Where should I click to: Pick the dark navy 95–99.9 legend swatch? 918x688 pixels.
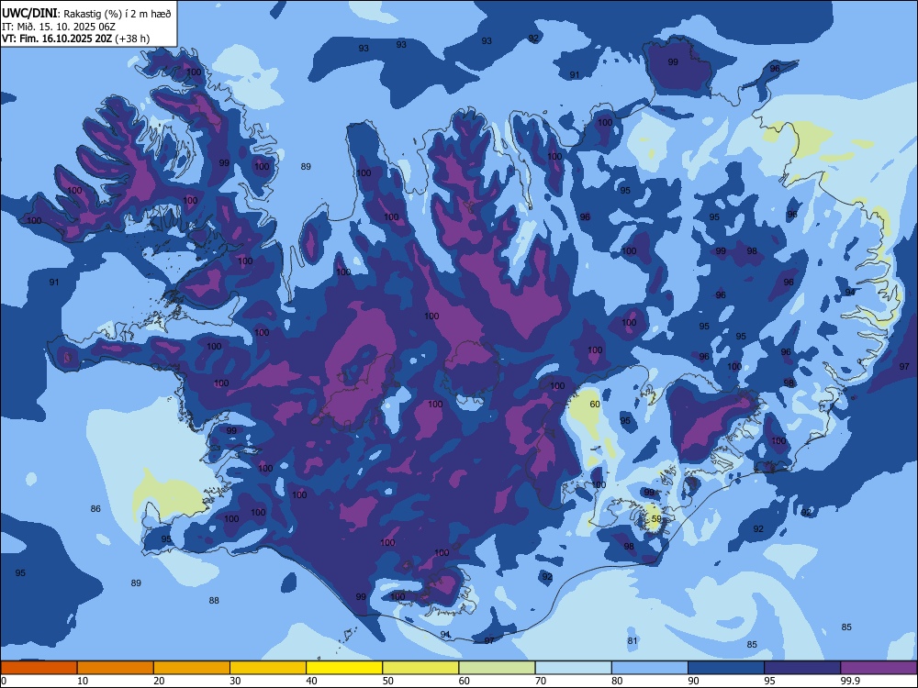[802, 668]
